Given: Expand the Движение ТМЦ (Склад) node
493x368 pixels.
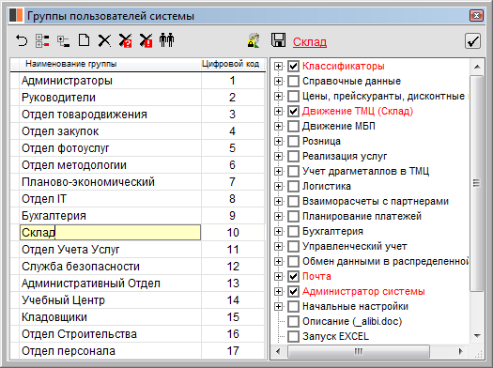Looking at the screenshot, I should (278, 112).
